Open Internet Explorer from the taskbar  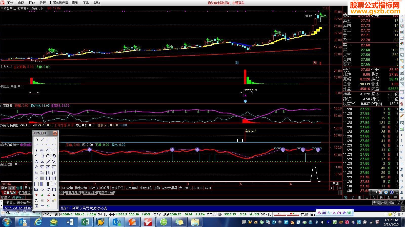point(38,222)
